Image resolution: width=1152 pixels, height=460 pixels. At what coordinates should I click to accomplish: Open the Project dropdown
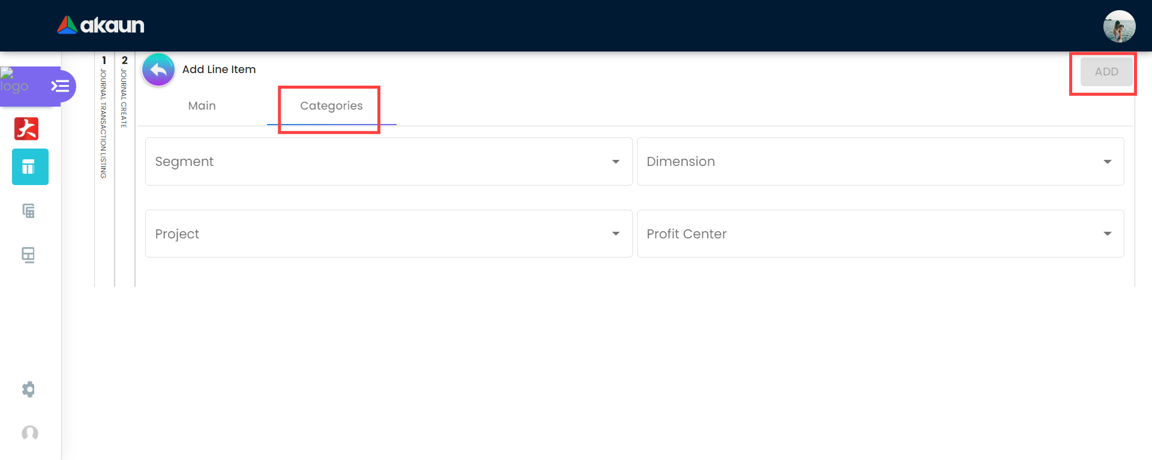[389, 234]
